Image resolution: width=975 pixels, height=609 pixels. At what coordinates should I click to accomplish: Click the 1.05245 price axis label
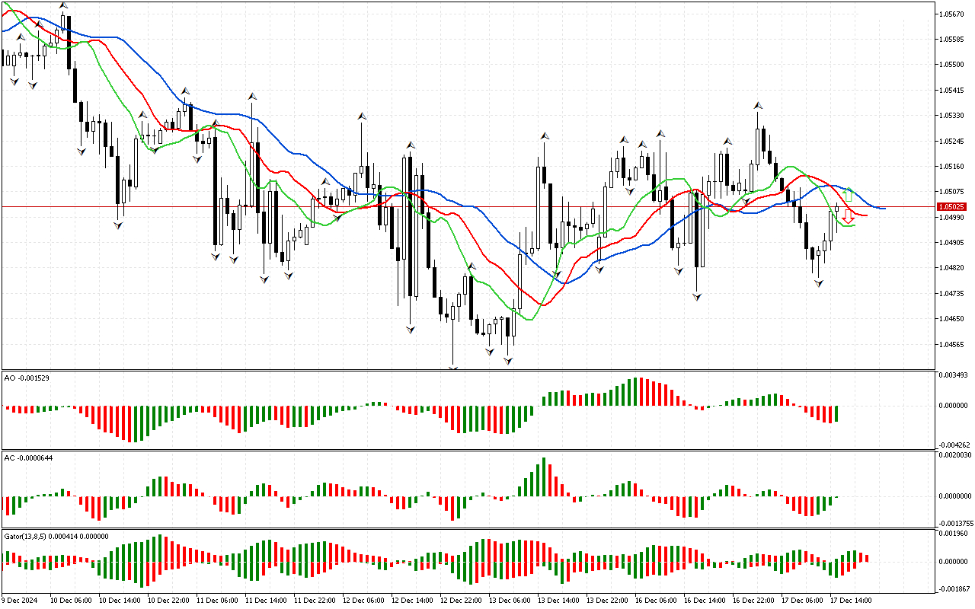pyautogui.click(x=951, y=141)
